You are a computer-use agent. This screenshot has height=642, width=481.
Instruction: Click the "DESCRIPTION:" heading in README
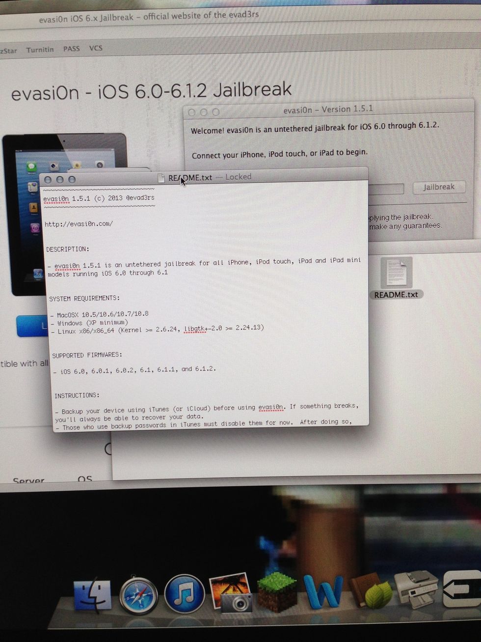pos(68,249)
